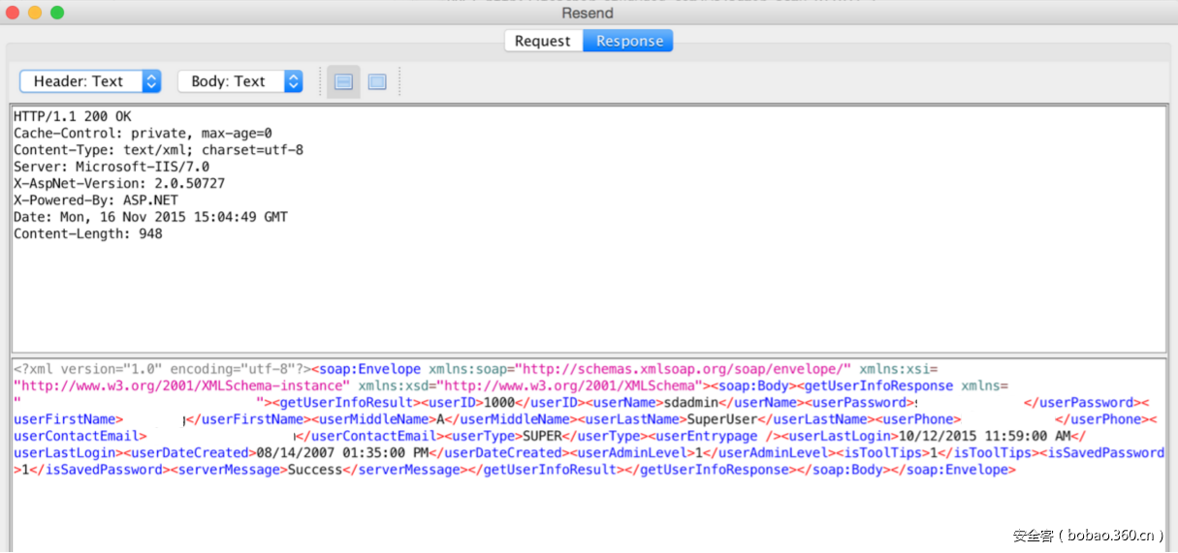
Task: Click the divider between header and body panes
Action: click(x=588, y=355)
